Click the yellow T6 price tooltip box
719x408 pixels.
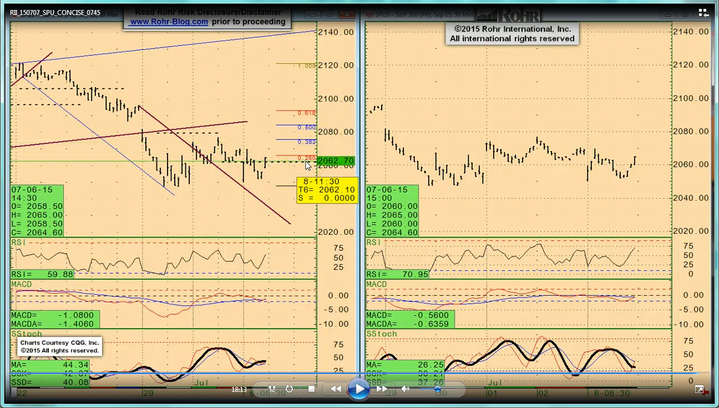click(327, 190)
